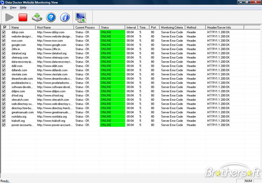Sort by the Time... column header
Screen dimensions: 262x183
[143, 27]
